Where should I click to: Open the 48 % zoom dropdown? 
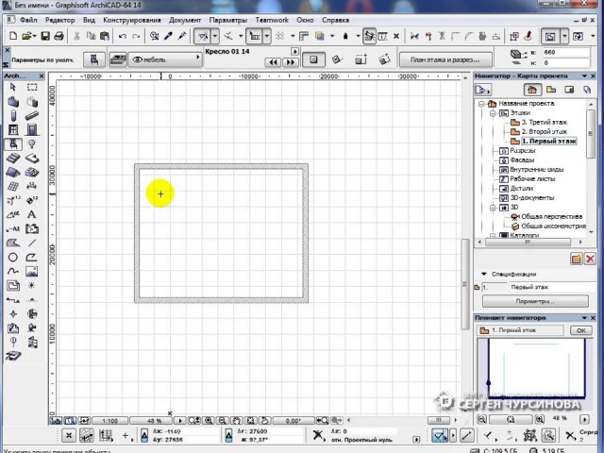tap(153, 421)
